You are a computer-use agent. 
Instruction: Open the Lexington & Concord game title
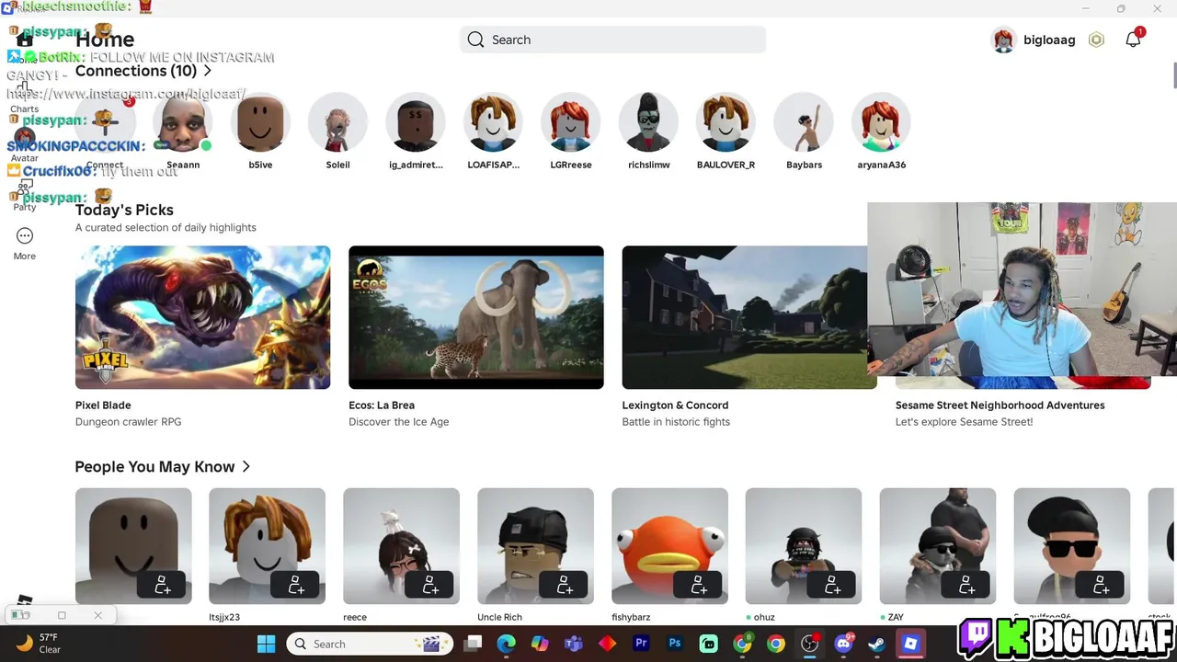coord(675,405)
